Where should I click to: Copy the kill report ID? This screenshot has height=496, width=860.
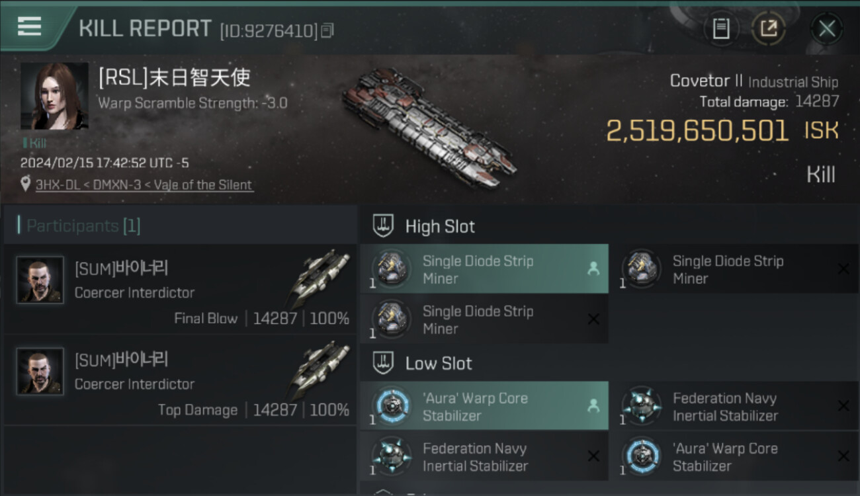(327, 30)
